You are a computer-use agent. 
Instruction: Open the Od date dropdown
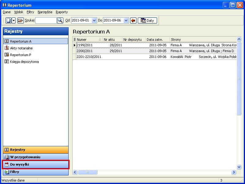click(x=94, y=21)
